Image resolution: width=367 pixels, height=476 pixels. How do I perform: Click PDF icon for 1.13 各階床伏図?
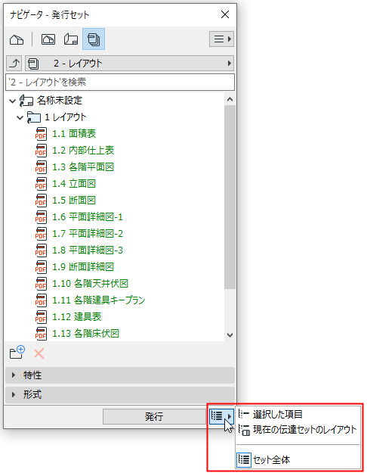[x=41, y=334]
